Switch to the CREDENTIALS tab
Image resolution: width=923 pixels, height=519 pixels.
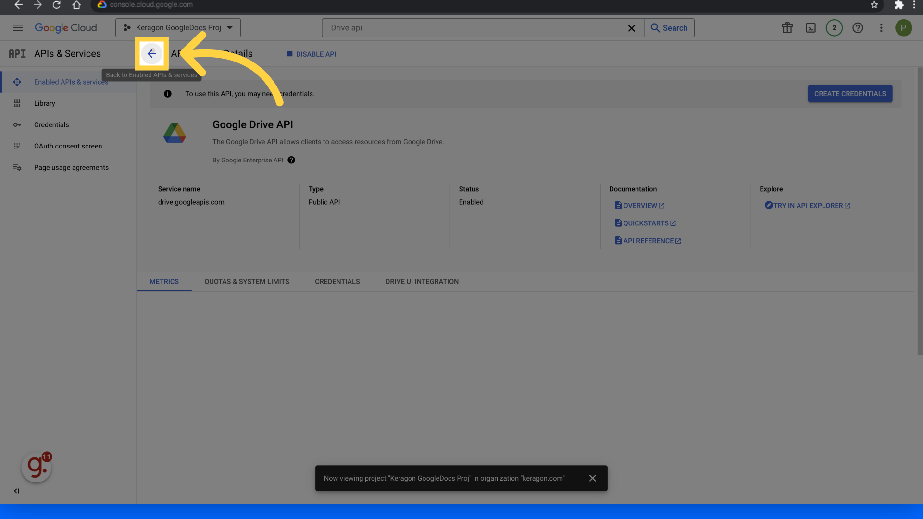coord(337,282)
